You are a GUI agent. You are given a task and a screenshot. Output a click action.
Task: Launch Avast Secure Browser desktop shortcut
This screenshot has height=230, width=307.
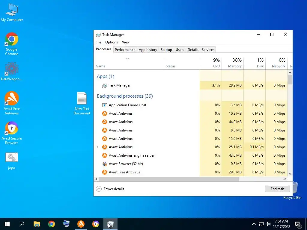pyautogui.click(x=12, y=133)
